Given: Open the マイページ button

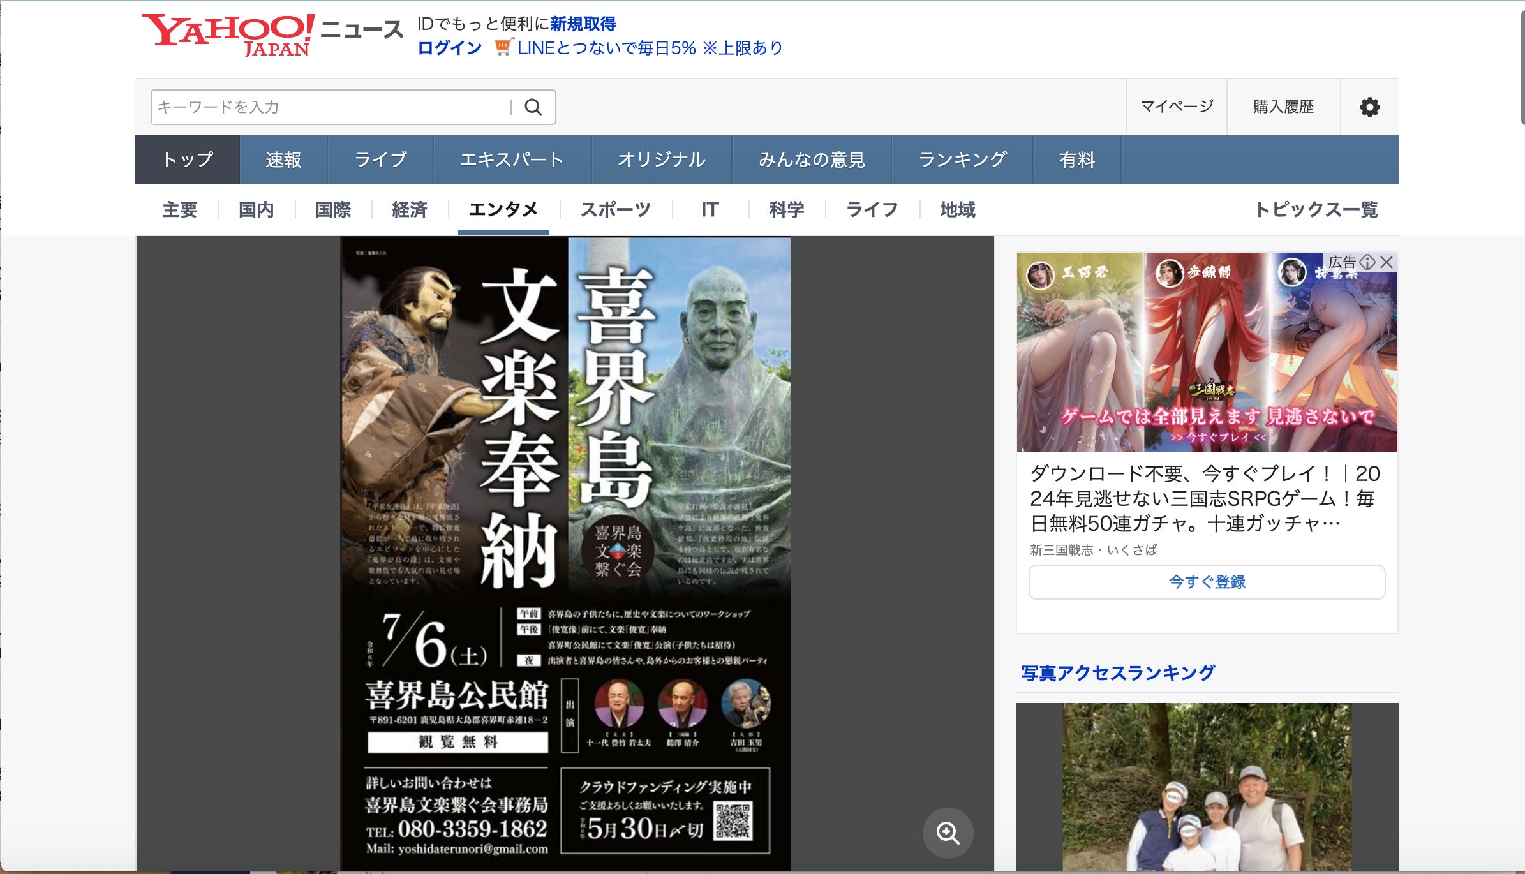Looking at the screenshot, I should pyautogui.click(x=1177, y=107).
